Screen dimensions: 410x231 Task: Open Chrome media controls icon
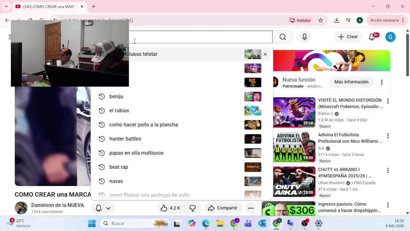[x=348, y=20]
